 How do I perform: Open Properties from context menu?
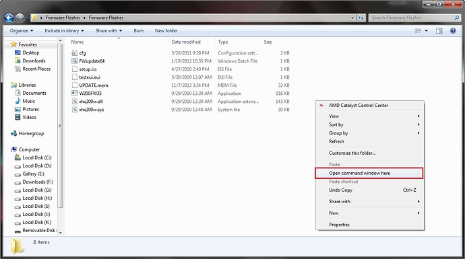pos(369,225)
